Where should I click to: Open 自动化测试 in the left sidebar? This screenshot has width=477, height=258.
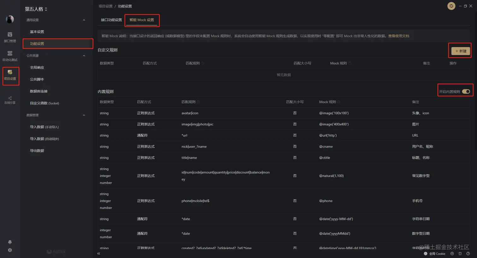(10, 56)
